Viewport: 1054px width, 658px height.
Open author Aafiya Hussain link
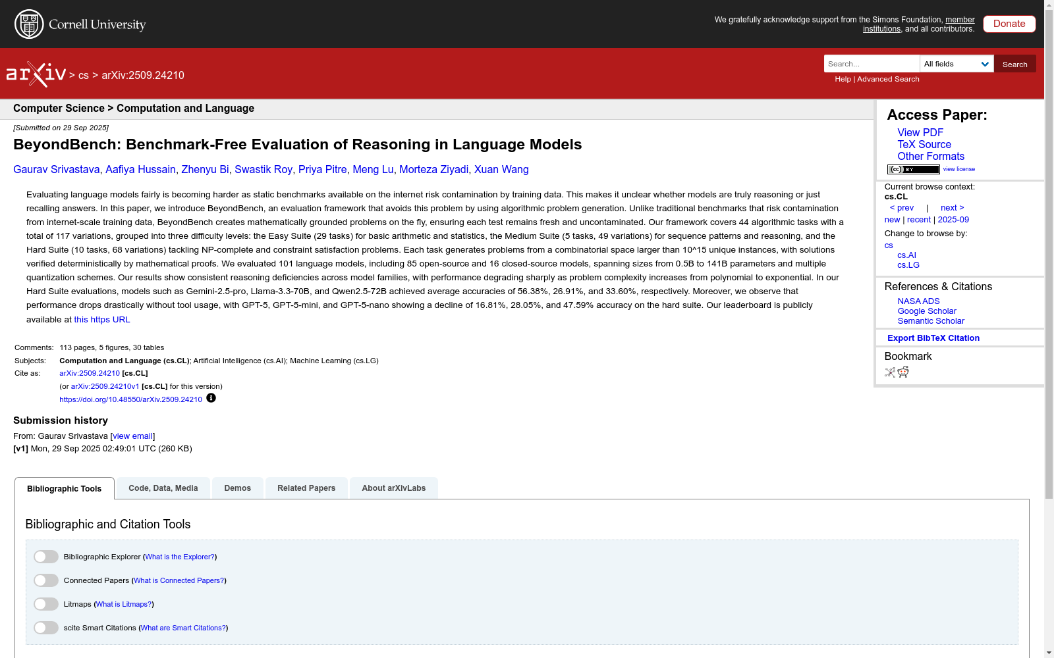[x=140, y=170]
